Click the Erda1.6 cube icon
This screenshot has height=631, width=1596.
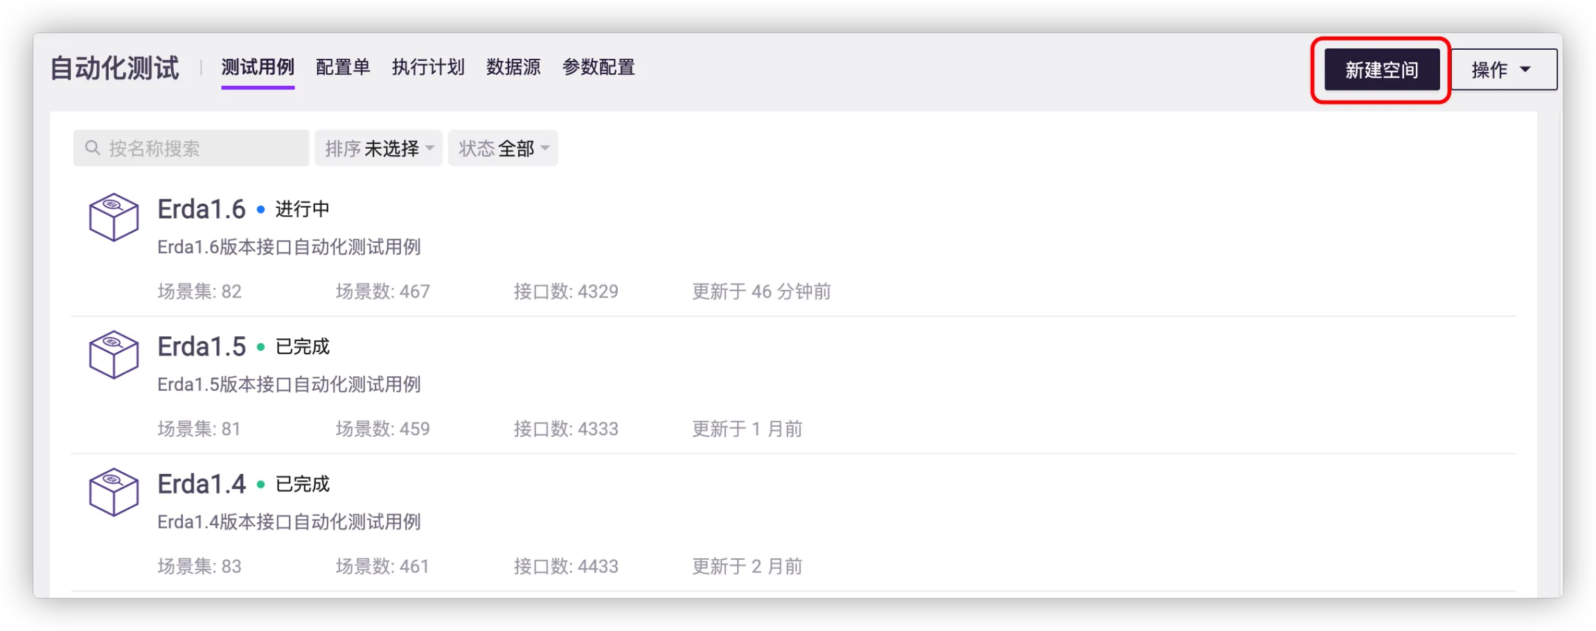click(114, 217)
